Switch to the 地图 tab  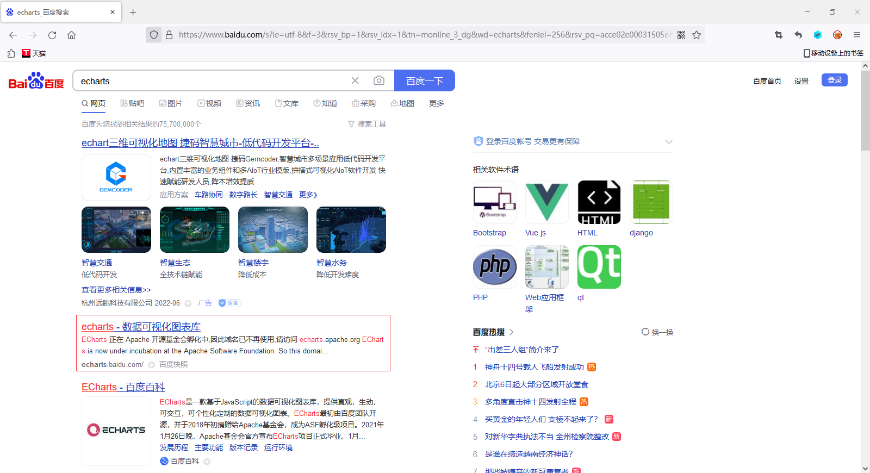click(402, 103)
